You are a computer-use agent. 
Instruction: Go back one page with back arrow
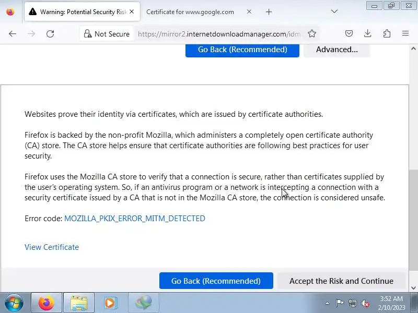pos(13,34)
